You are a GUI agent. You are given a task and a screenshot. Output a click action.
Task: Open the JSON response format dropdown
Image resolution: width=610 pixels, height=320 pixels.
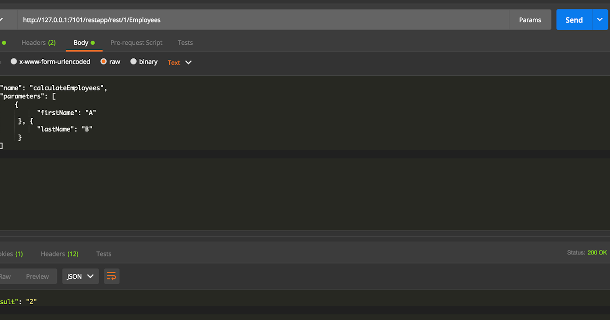[80, 276]
